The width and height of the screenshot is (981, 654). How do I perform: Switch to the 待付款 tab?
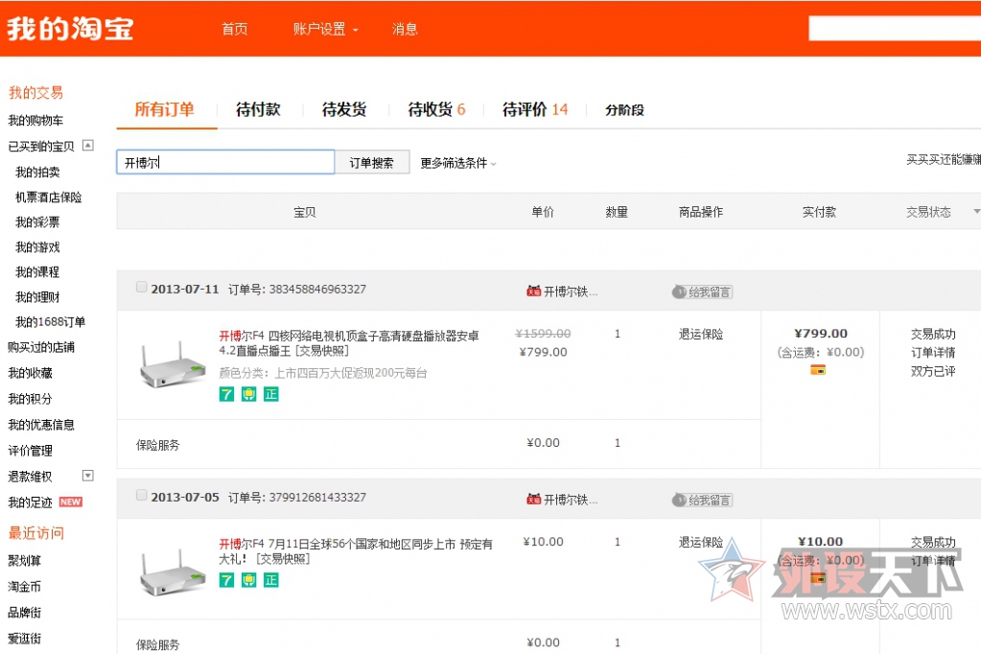(x=258, y=109)
